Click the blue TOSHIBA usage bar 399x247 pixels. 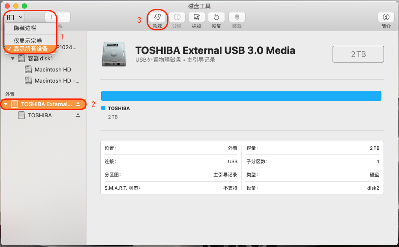pyautogui.click(x=241, y=96)
